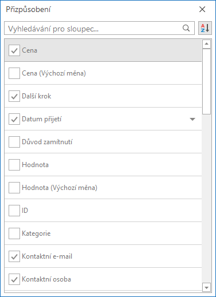Click the A-Z sort order icon
The image size is (216, 297).
click(205, 28)
